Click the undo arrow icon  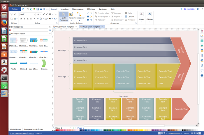click(23, 9)
